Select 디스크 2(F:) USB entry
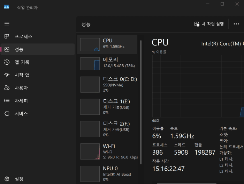 (107, 129)
